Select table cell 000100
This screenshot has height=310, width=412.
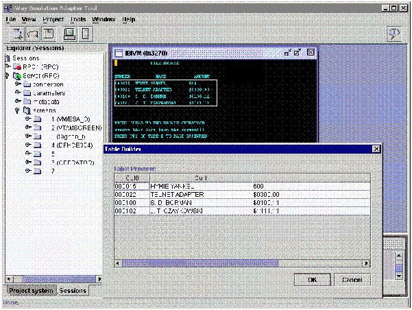132,203
